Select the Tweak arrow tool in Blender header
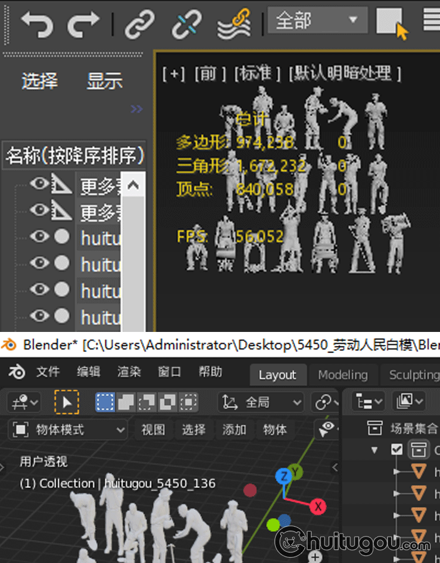Viewport: 440px width, 563px height. [x=67, y=402]
